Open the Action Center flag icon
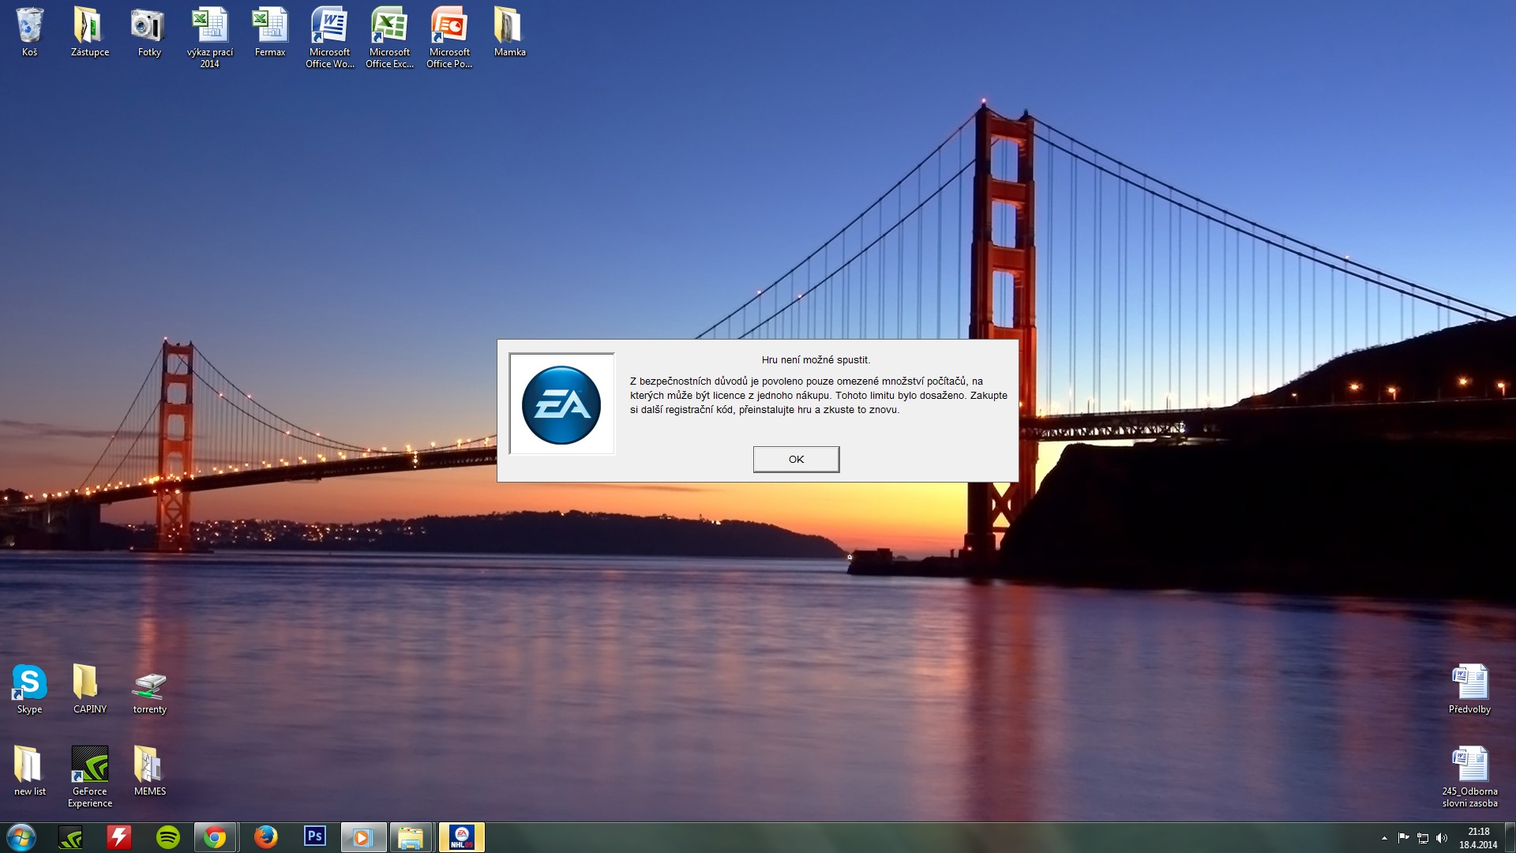 click(x=1403, y=838)
